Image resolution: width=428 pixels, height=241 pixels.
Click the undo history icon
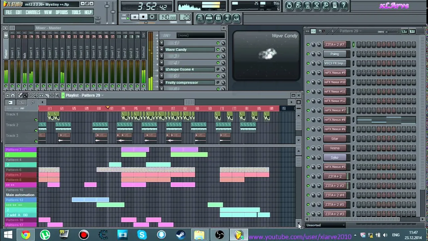click(289, 5)
